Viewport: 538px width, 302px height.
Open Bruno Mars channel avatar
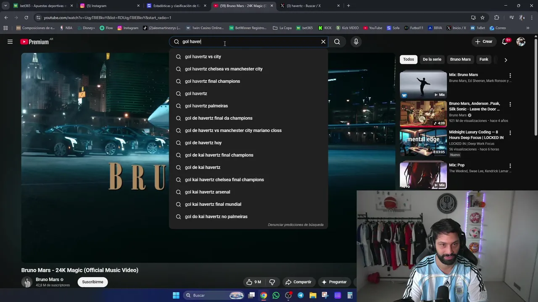(x=27, y=282)
